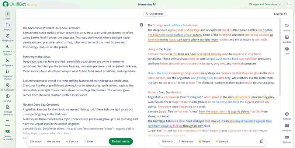Delete input text with the trash icon

(x=141, y=25)
